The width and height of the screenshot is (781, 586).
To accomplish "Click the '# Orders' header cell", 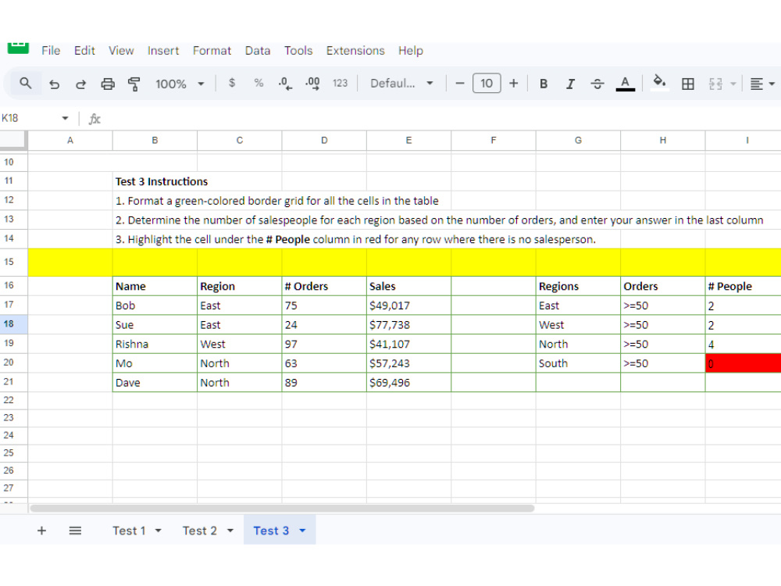I will pos(324,286).
